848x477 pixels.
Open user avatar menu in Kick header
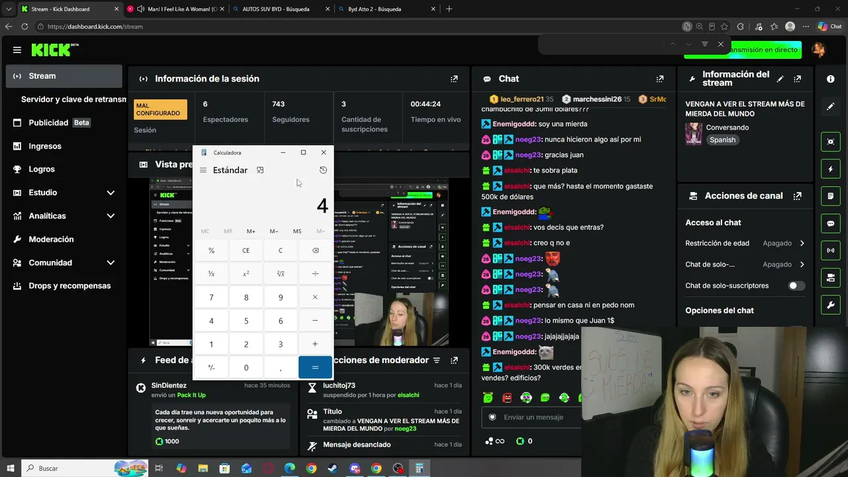coord(819,50)
